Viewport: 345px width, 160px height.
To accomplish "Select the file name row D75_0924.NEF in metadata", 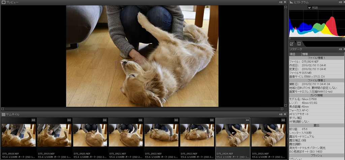I will click(x=316, y=62).
